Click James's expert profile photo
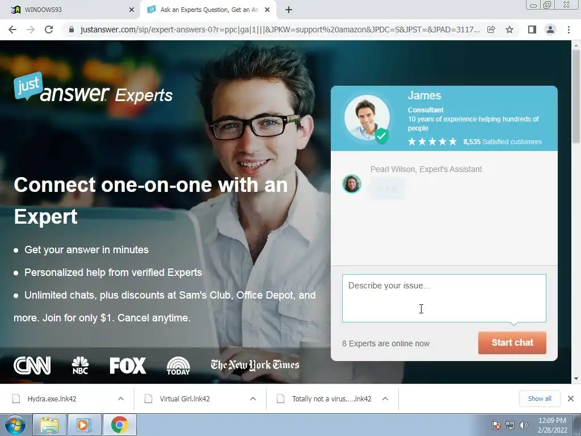Viewport: 581px width, 436px height. pyautogui.click(x=367, y=118)
